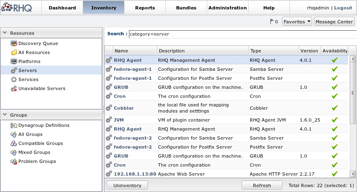Select Problem Groups in the tree
This screenshot has height=192, width=364.
pyautogui.click(x=37, y=162)
